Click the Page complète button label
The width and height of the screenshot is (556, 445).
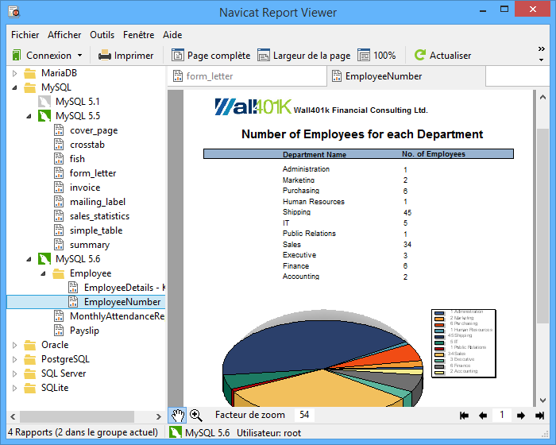(218, 56)
